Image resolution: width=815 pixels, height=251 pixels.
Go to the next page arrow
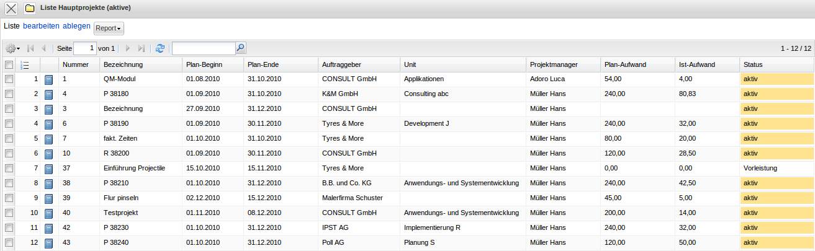point(128,48)
